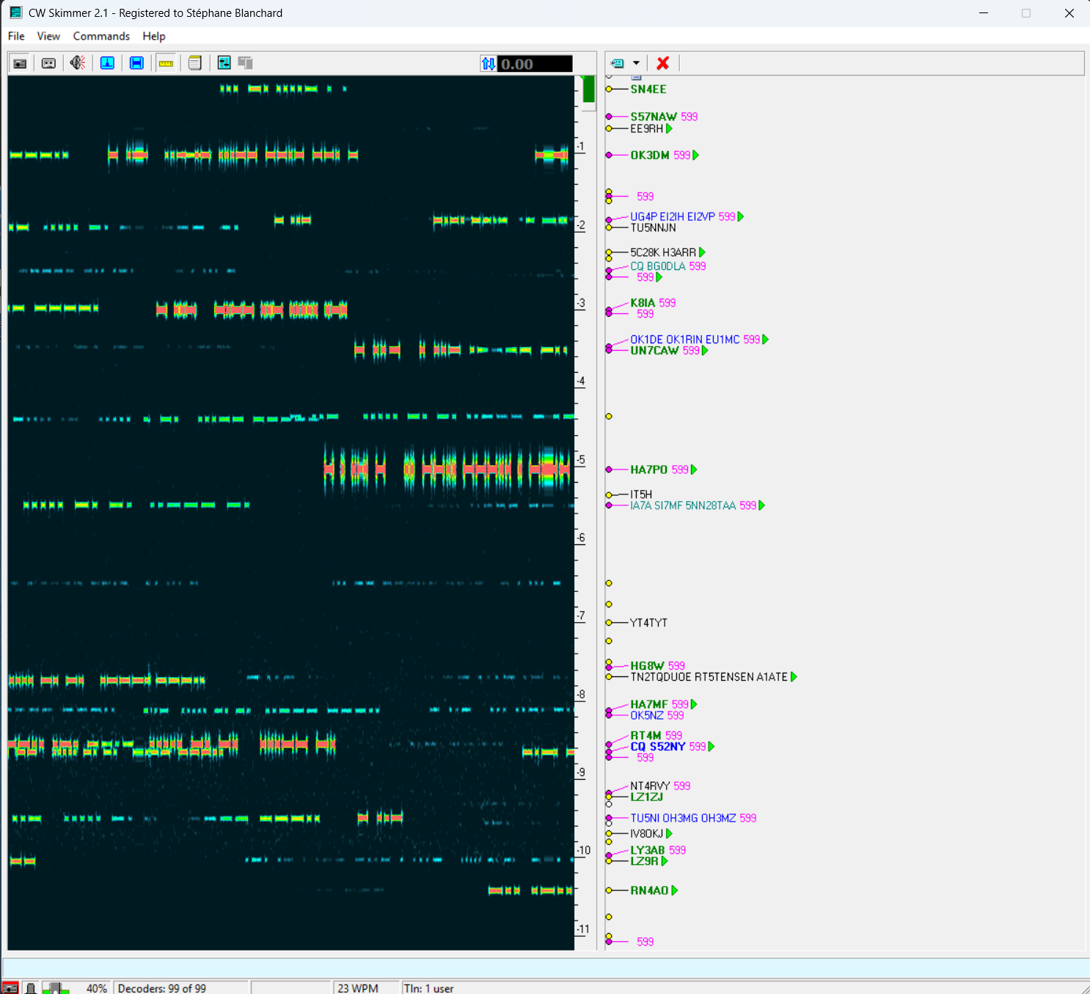This screenshot has height=994, width=1090.
Task: Expand the dropdown arrow beside the connection icon
Action: (636, 63)
